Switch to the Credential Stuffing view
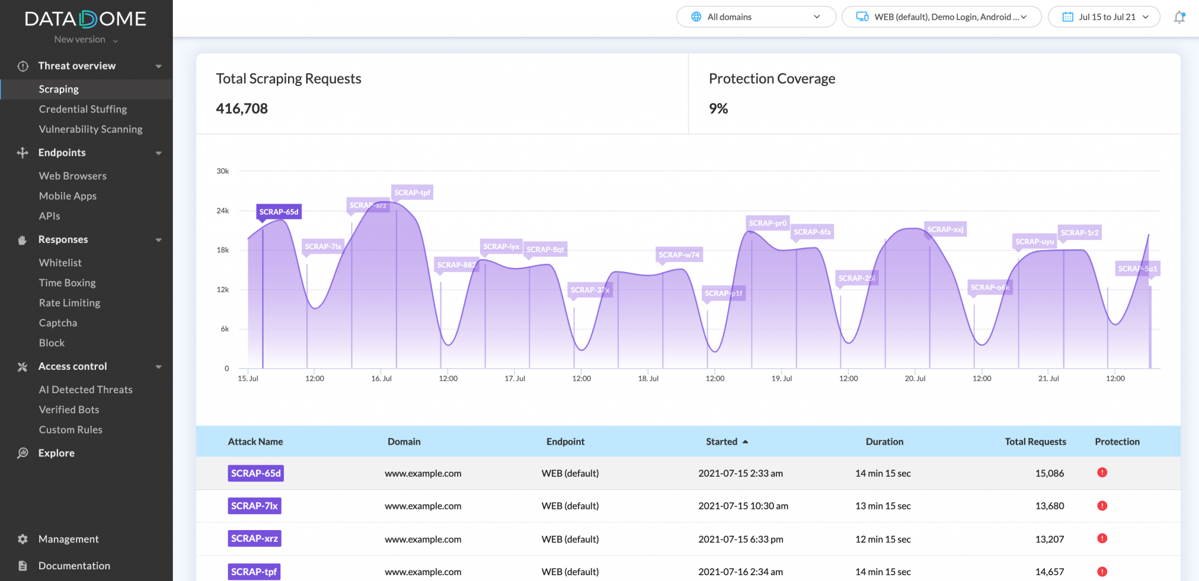1199x581 pixels. [83, 109]
